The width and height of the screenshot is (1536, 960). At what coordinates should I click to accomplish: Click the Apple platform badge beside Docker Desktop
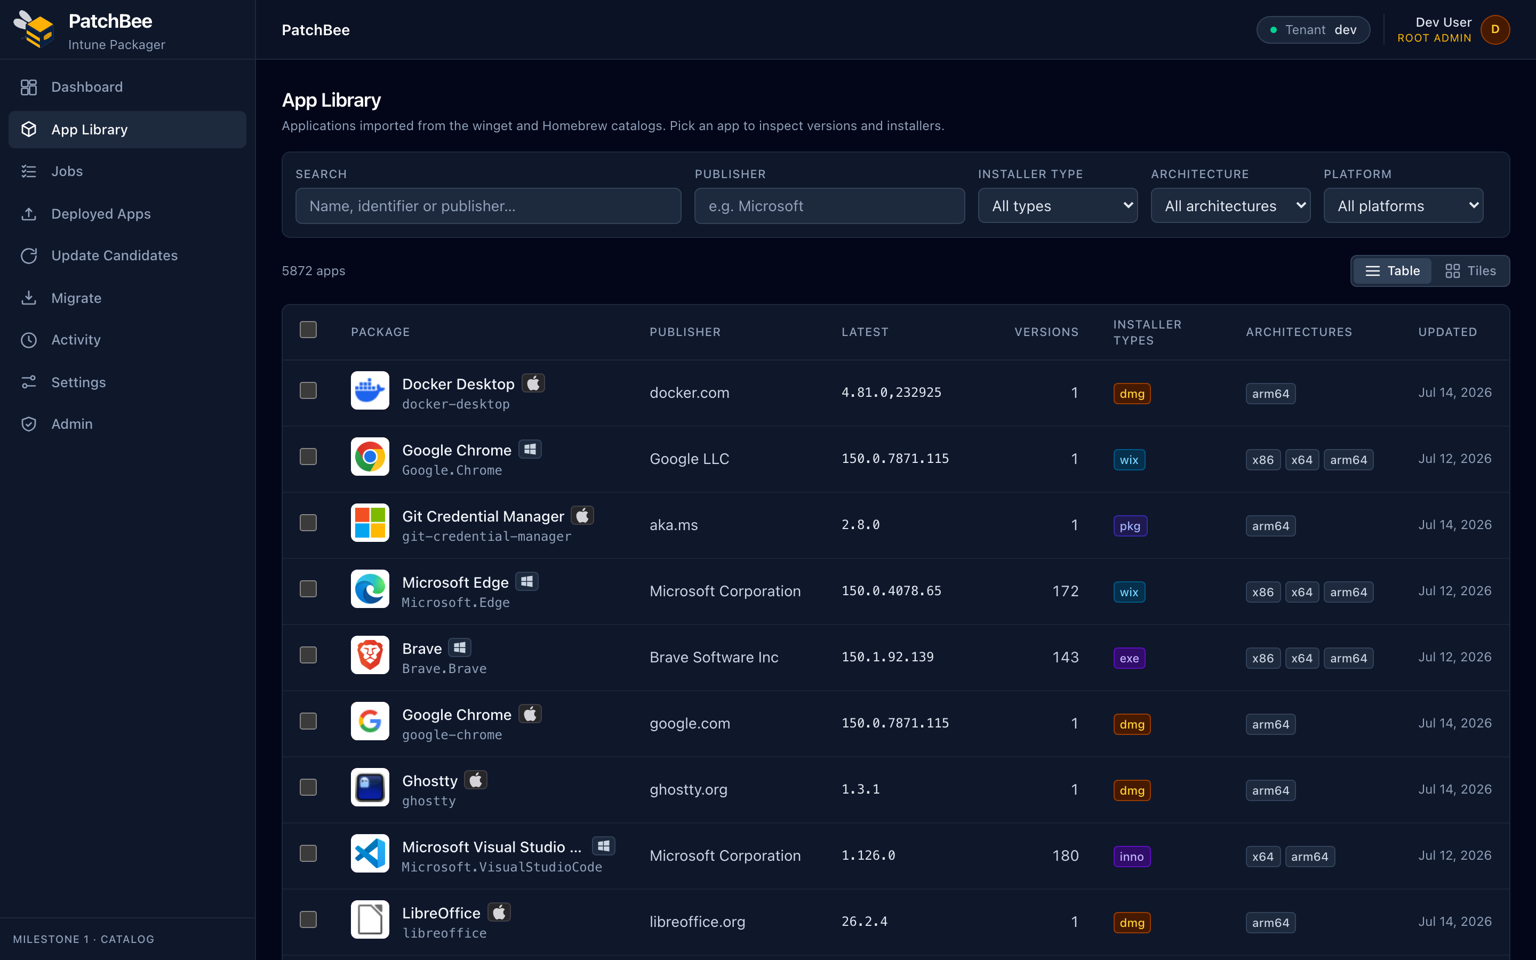(533, 383)
